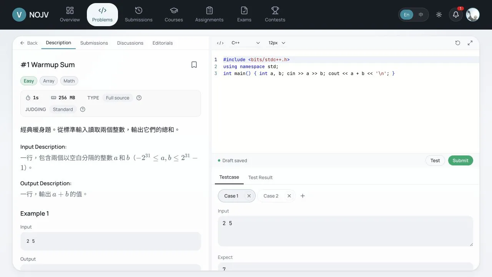
Task: Remove Case 1 testcase
Action: [249, 196]
